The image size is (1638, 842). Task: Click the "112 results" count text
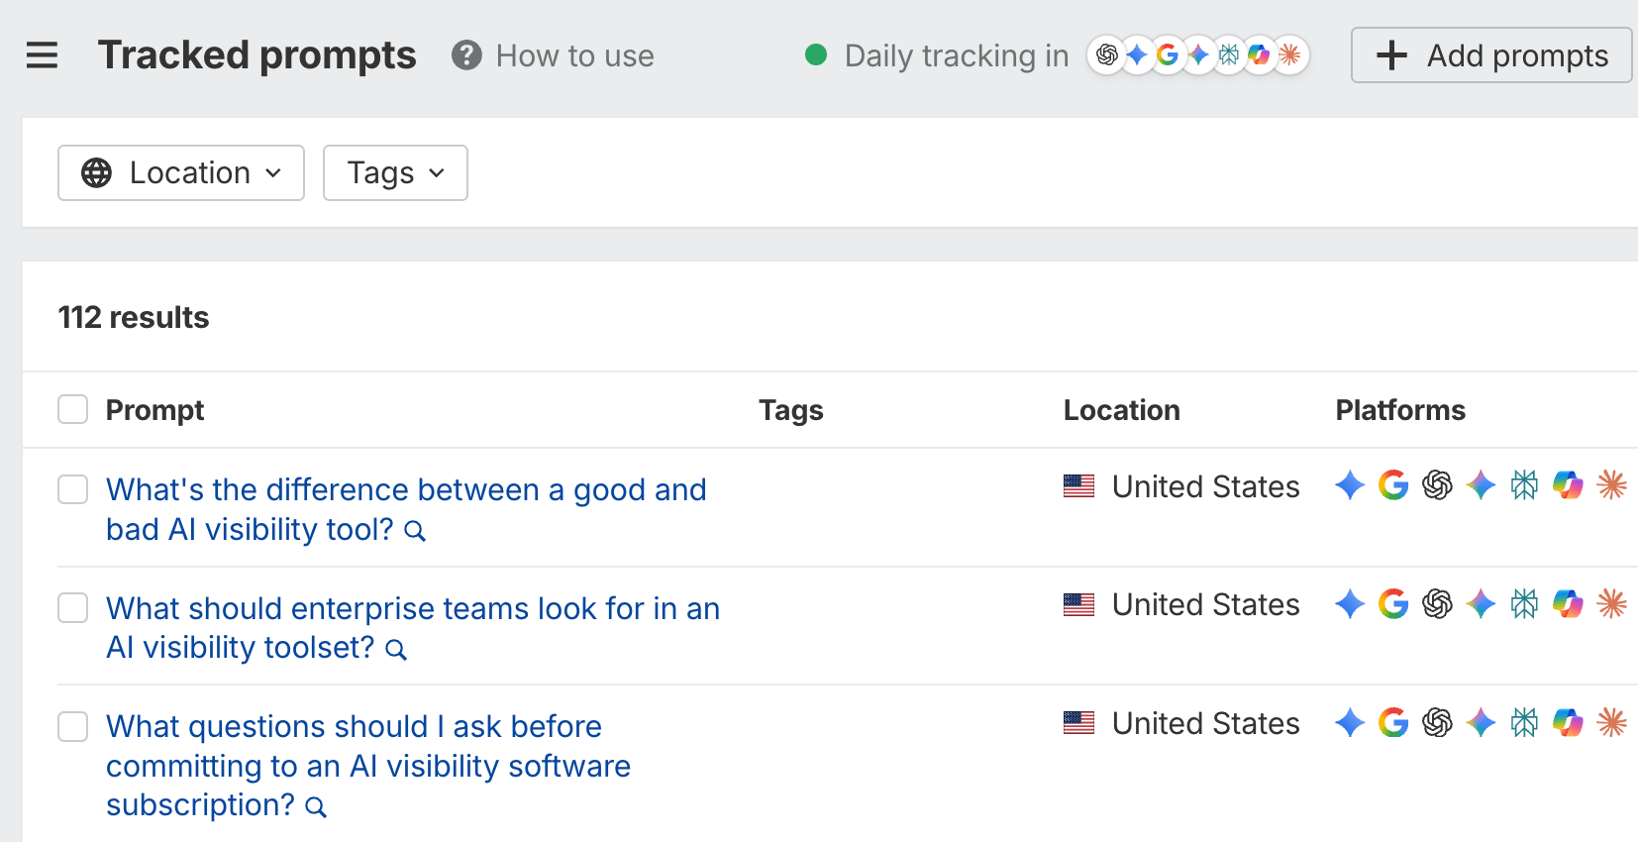click(134, 317)
